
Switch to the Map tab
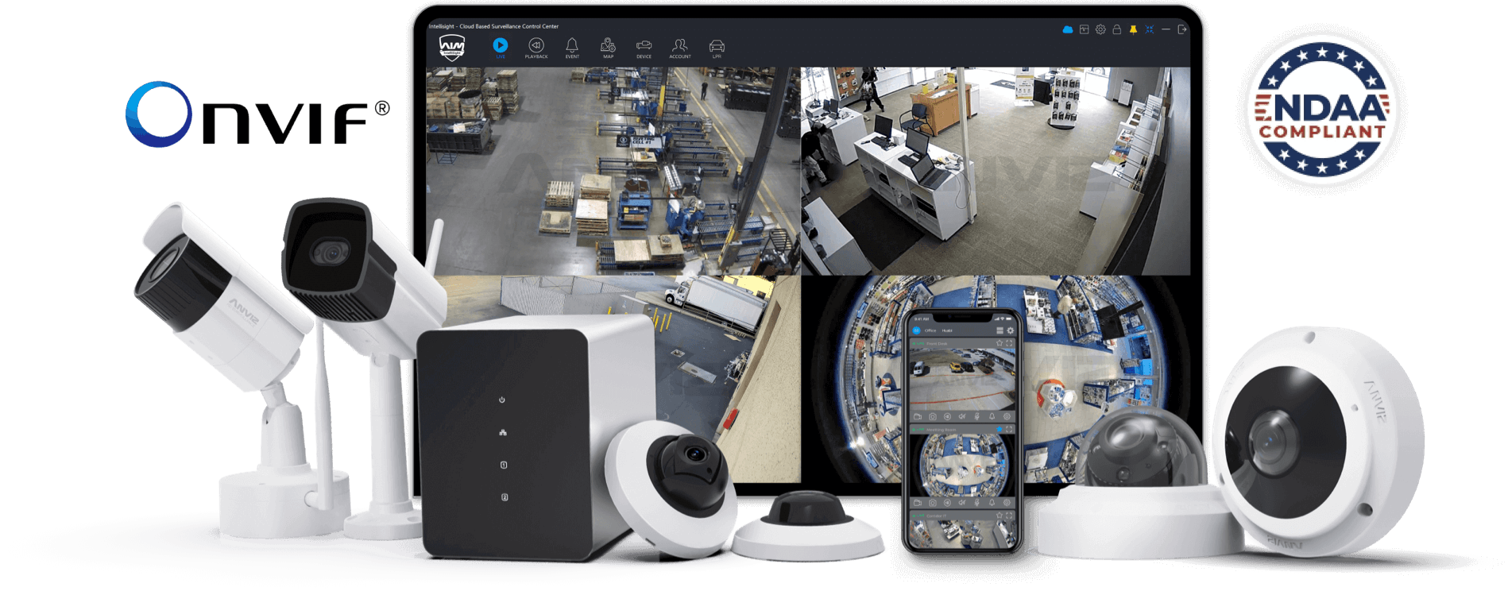click(608, 48)
